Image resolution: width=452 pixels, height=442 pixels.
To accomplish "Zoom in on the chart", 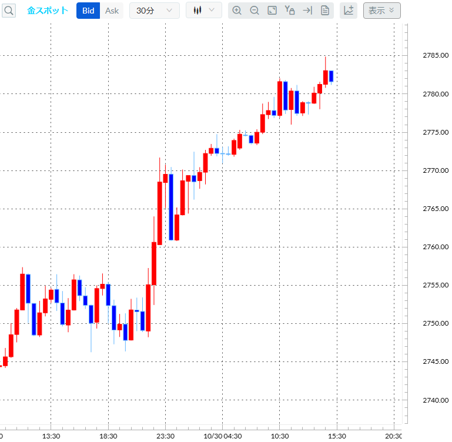I will click(x=237, y=11).
